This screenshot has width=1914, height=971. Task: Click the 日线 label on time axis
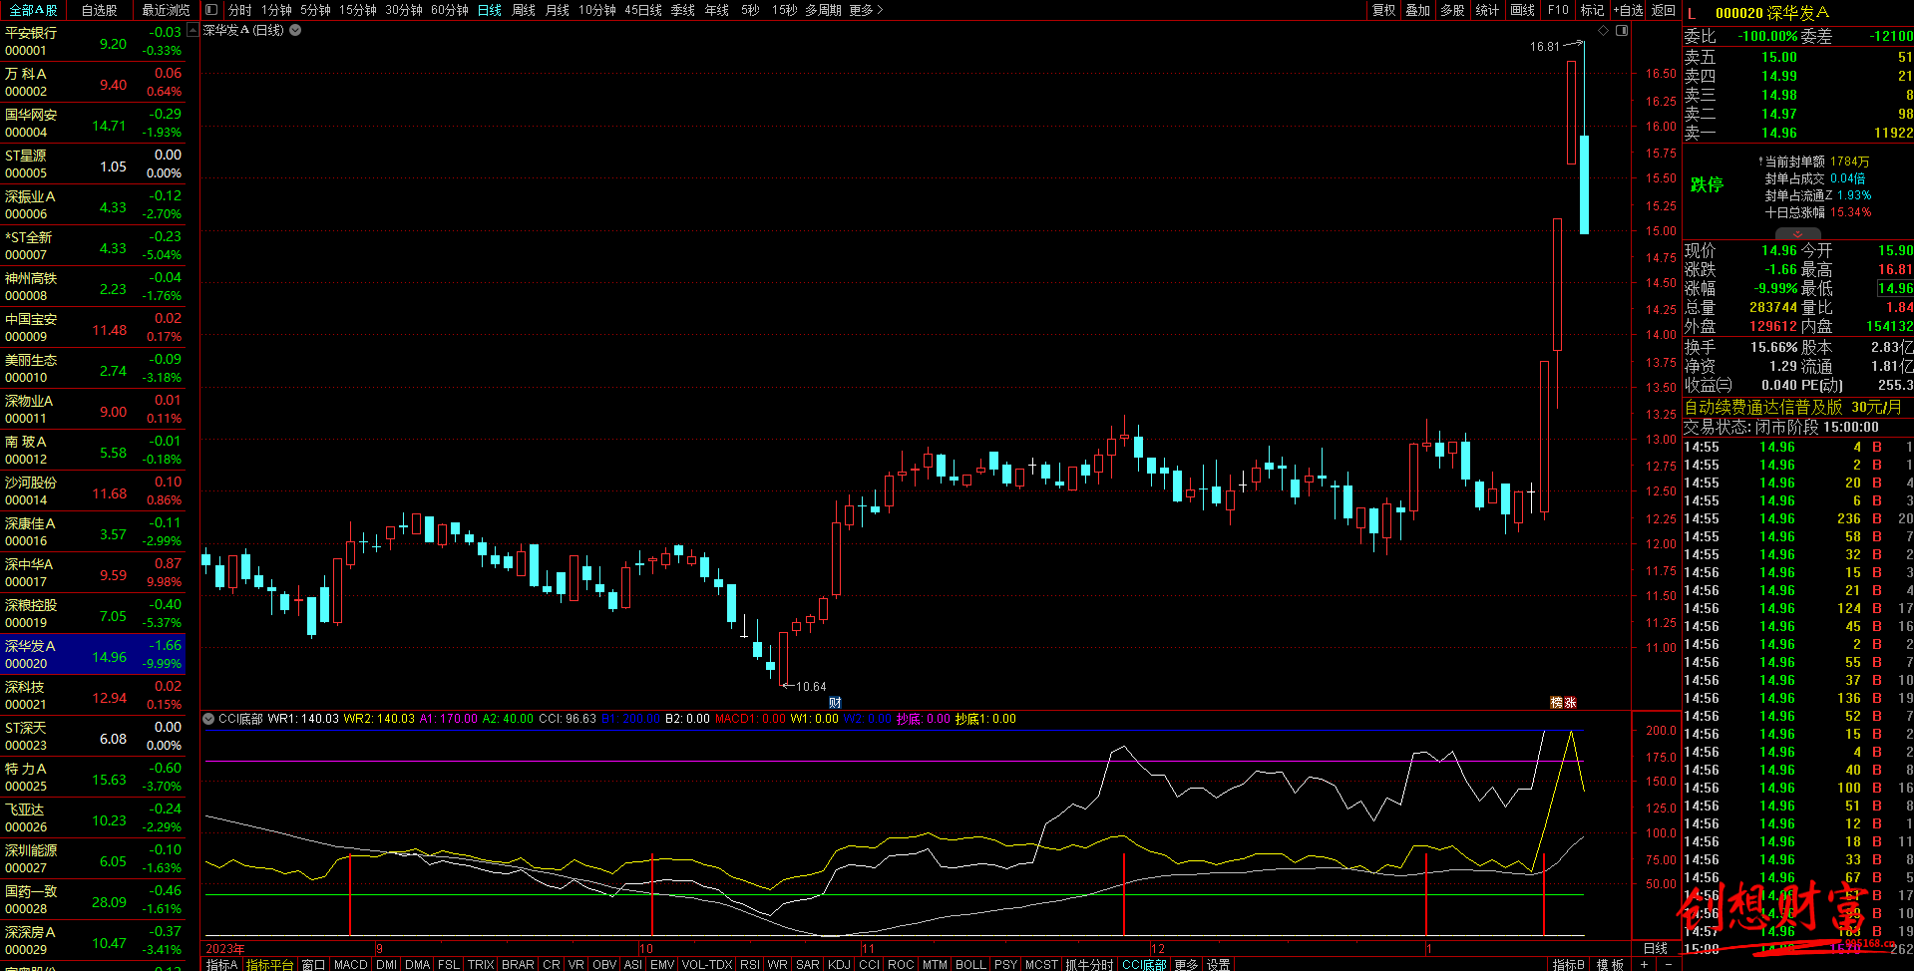click(1656, 948)
